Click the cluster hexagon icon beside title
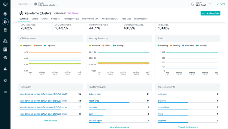This screenshot has width=228, height=129. (x=21, y=13)
